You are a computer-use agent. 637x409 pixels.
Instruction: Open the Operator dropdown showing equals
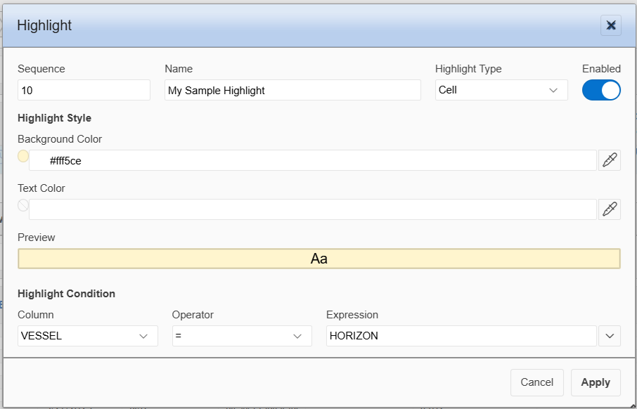242,336
